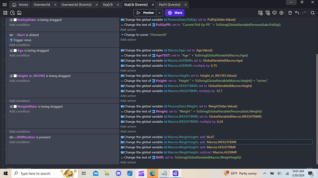Viewport: 318px width, 178px height.
Task: Select the PullUpSlider object in condition
Action: [x=27, y=20]
